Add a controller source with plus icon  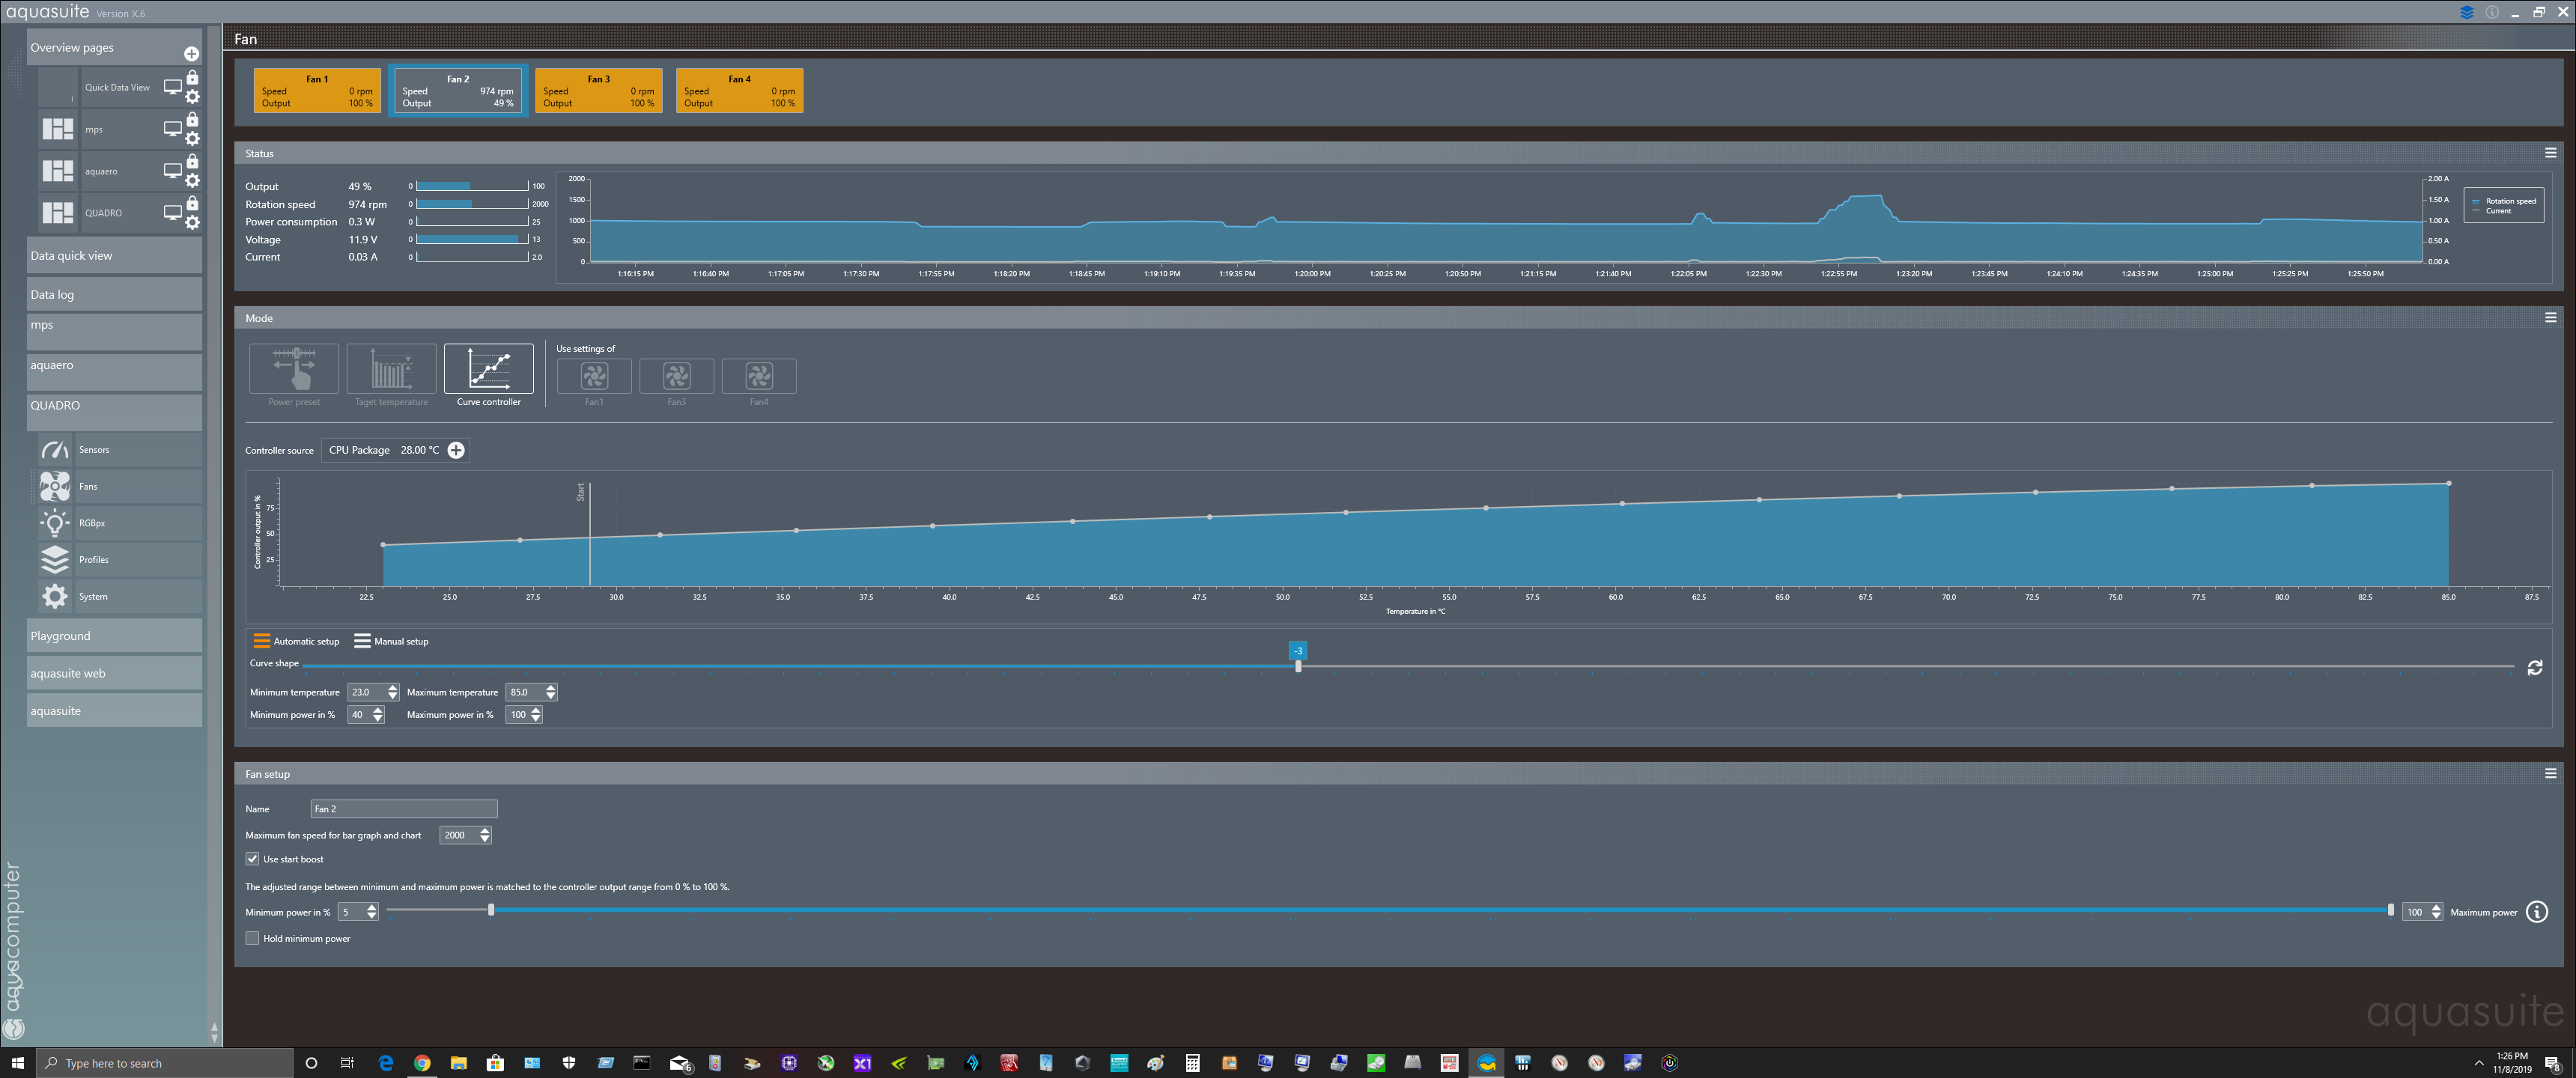pyautogui.click(x=456, y=450)
